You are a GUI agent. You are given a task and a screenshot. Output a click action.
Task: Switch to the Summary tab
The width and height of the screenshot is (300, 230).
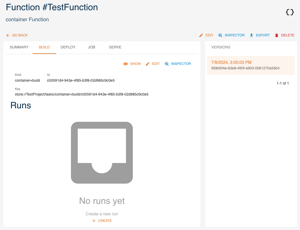19,47
